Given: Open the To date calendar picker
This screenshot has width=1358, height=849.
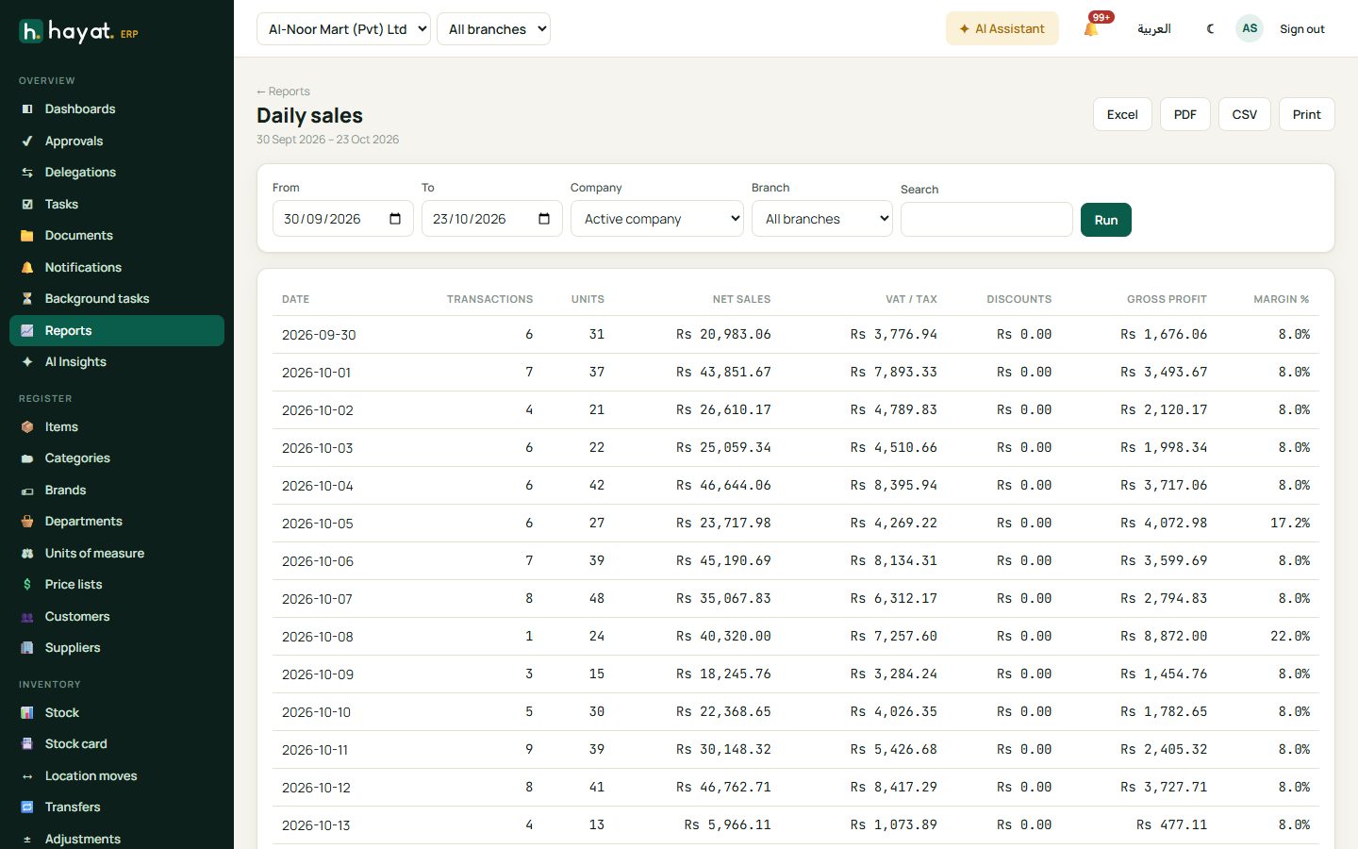Looking at the screenshot, I should click(x=544, y=219).
